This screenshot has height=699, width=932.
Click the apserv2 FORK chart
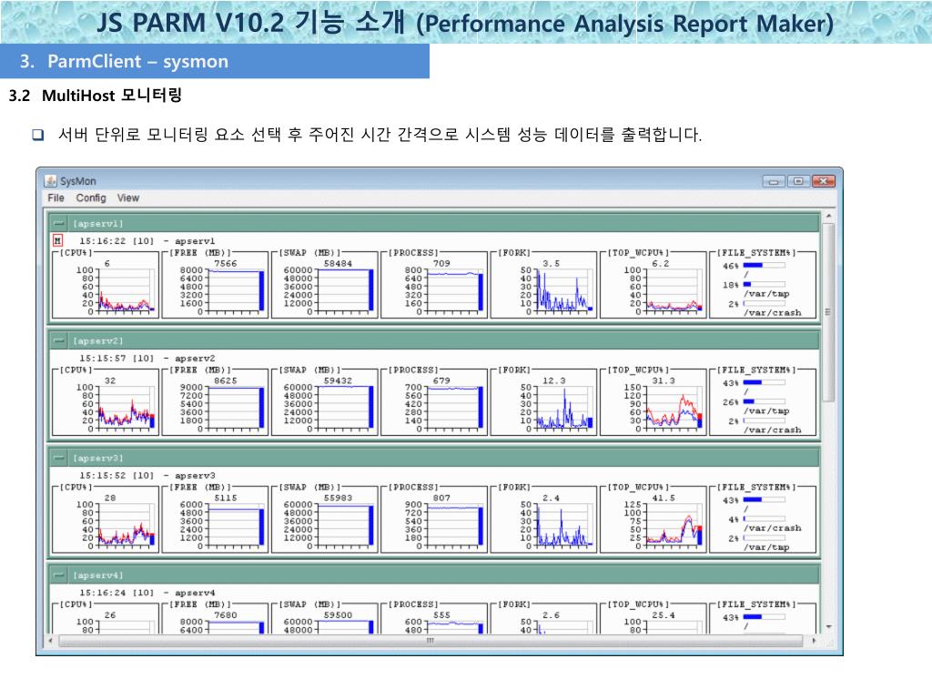click(x=543, y=402)
